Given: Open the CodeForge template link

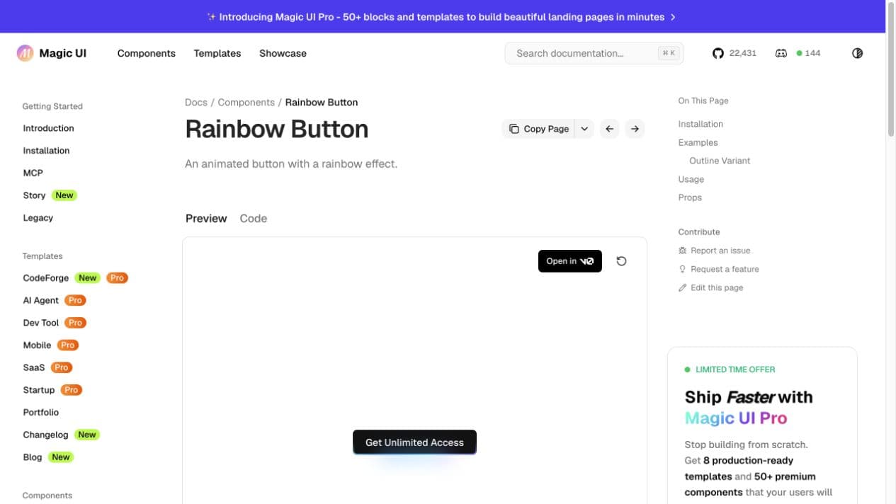Looking at the screenshot, I should click(x=45, y=278).
